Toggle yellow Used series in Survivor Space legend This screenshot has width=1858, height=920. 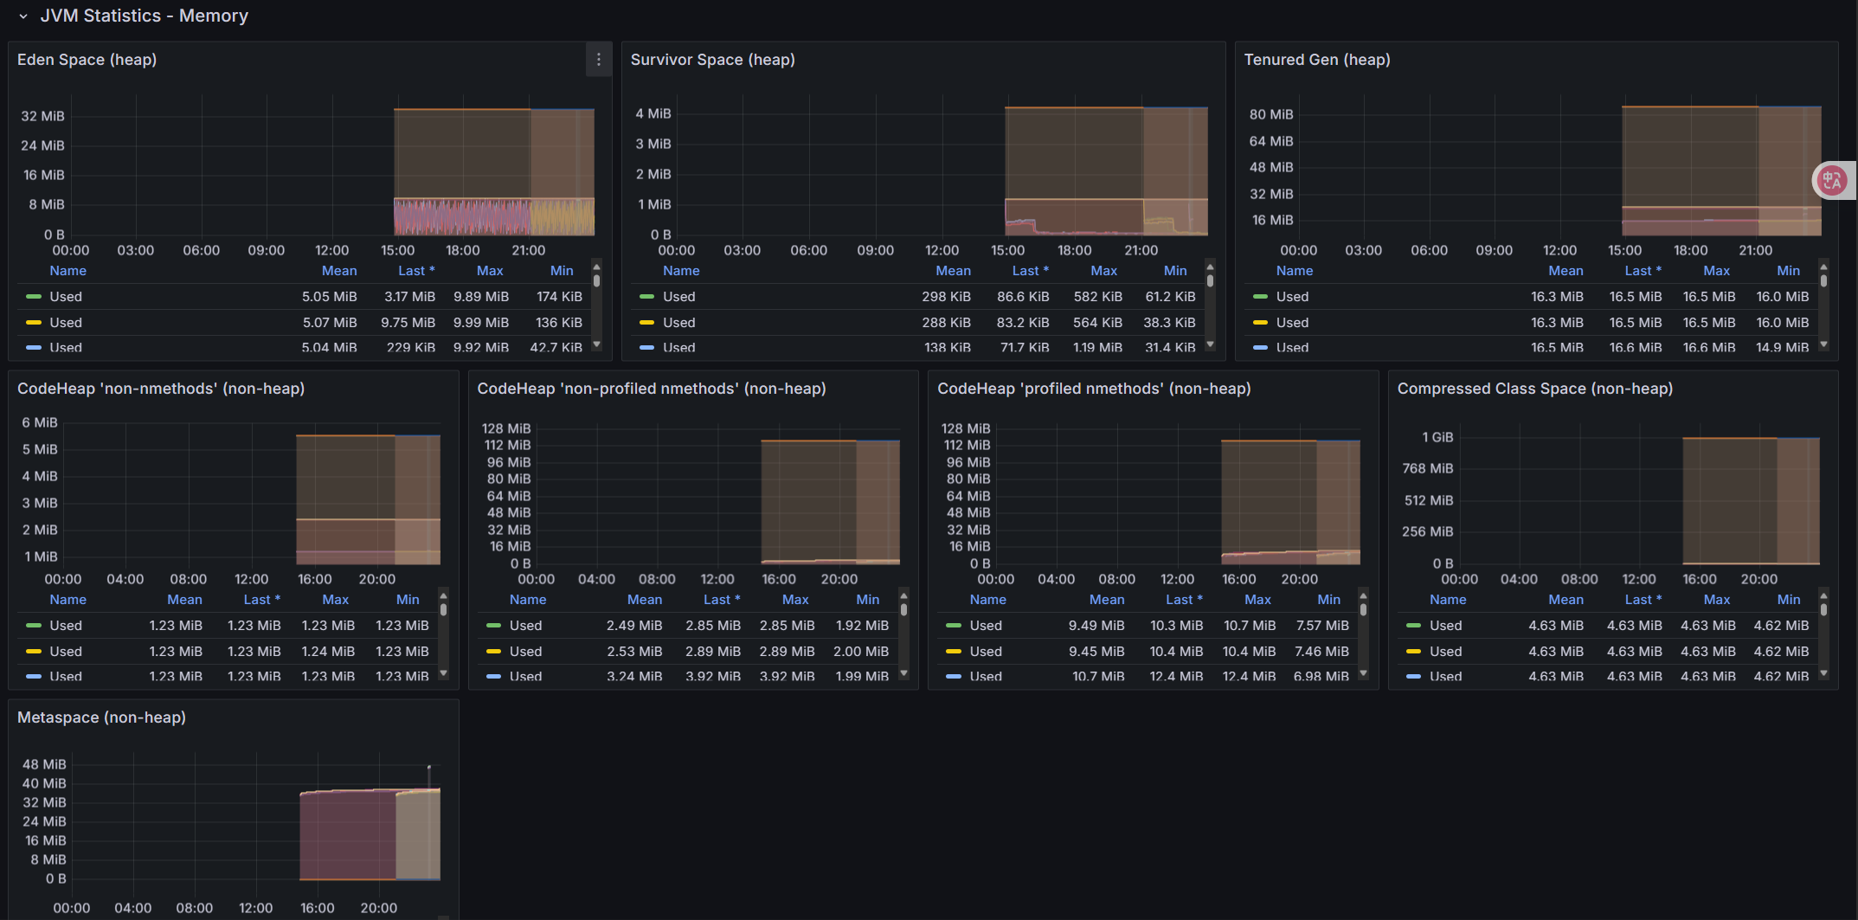coord(678,323)
